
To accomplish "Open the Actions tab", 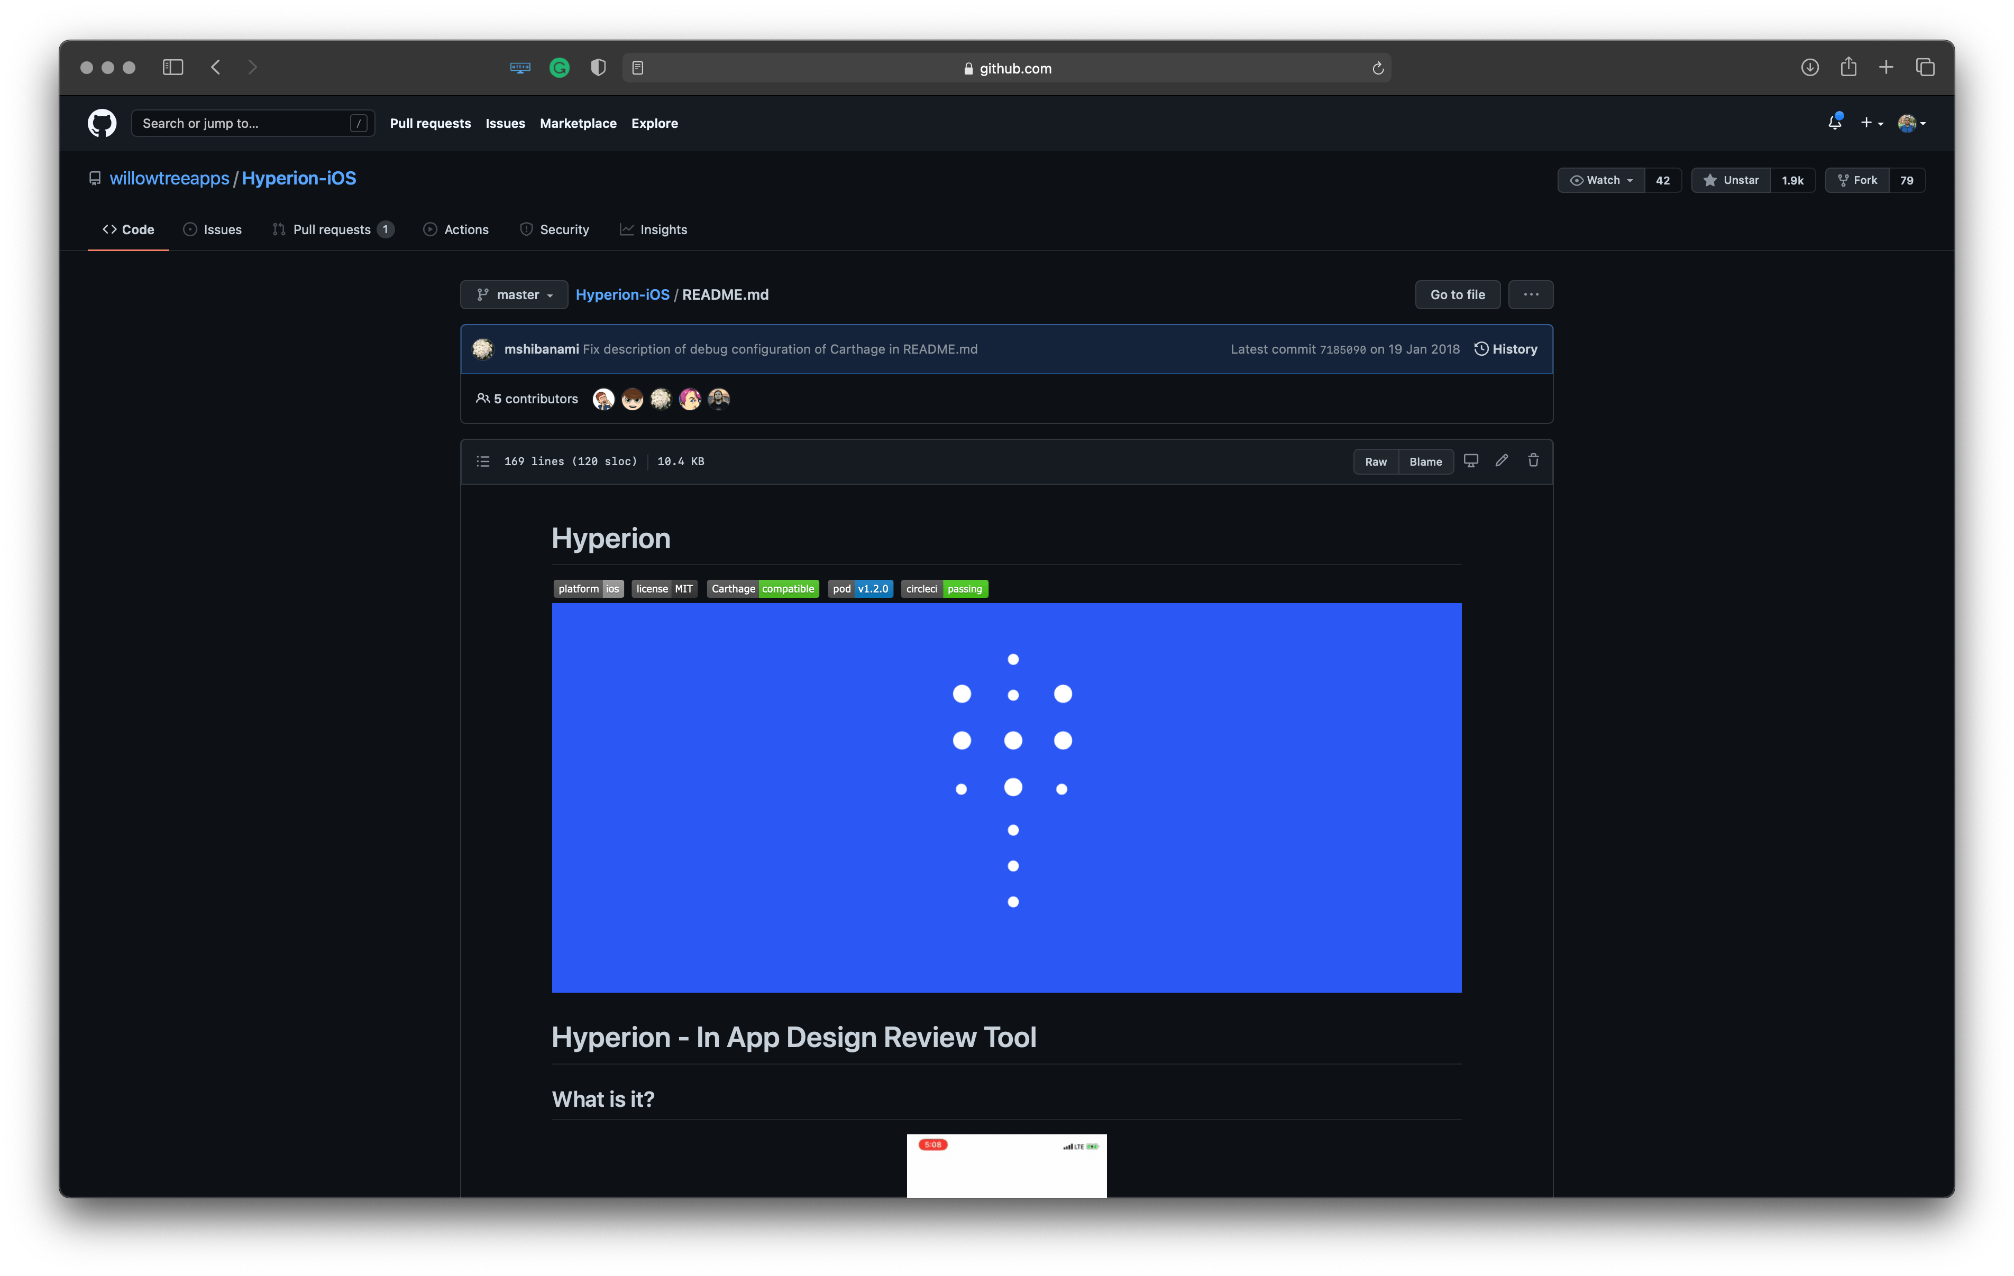I will click(x=456, y=229).
